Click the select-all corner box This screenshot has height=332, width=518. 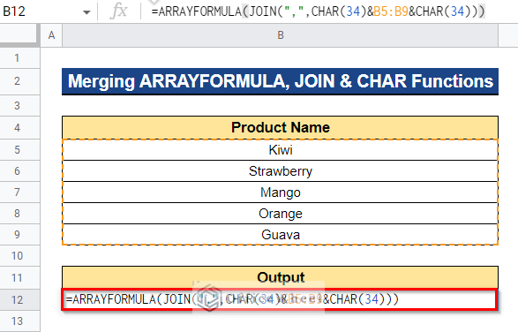[x=19, y=35]
